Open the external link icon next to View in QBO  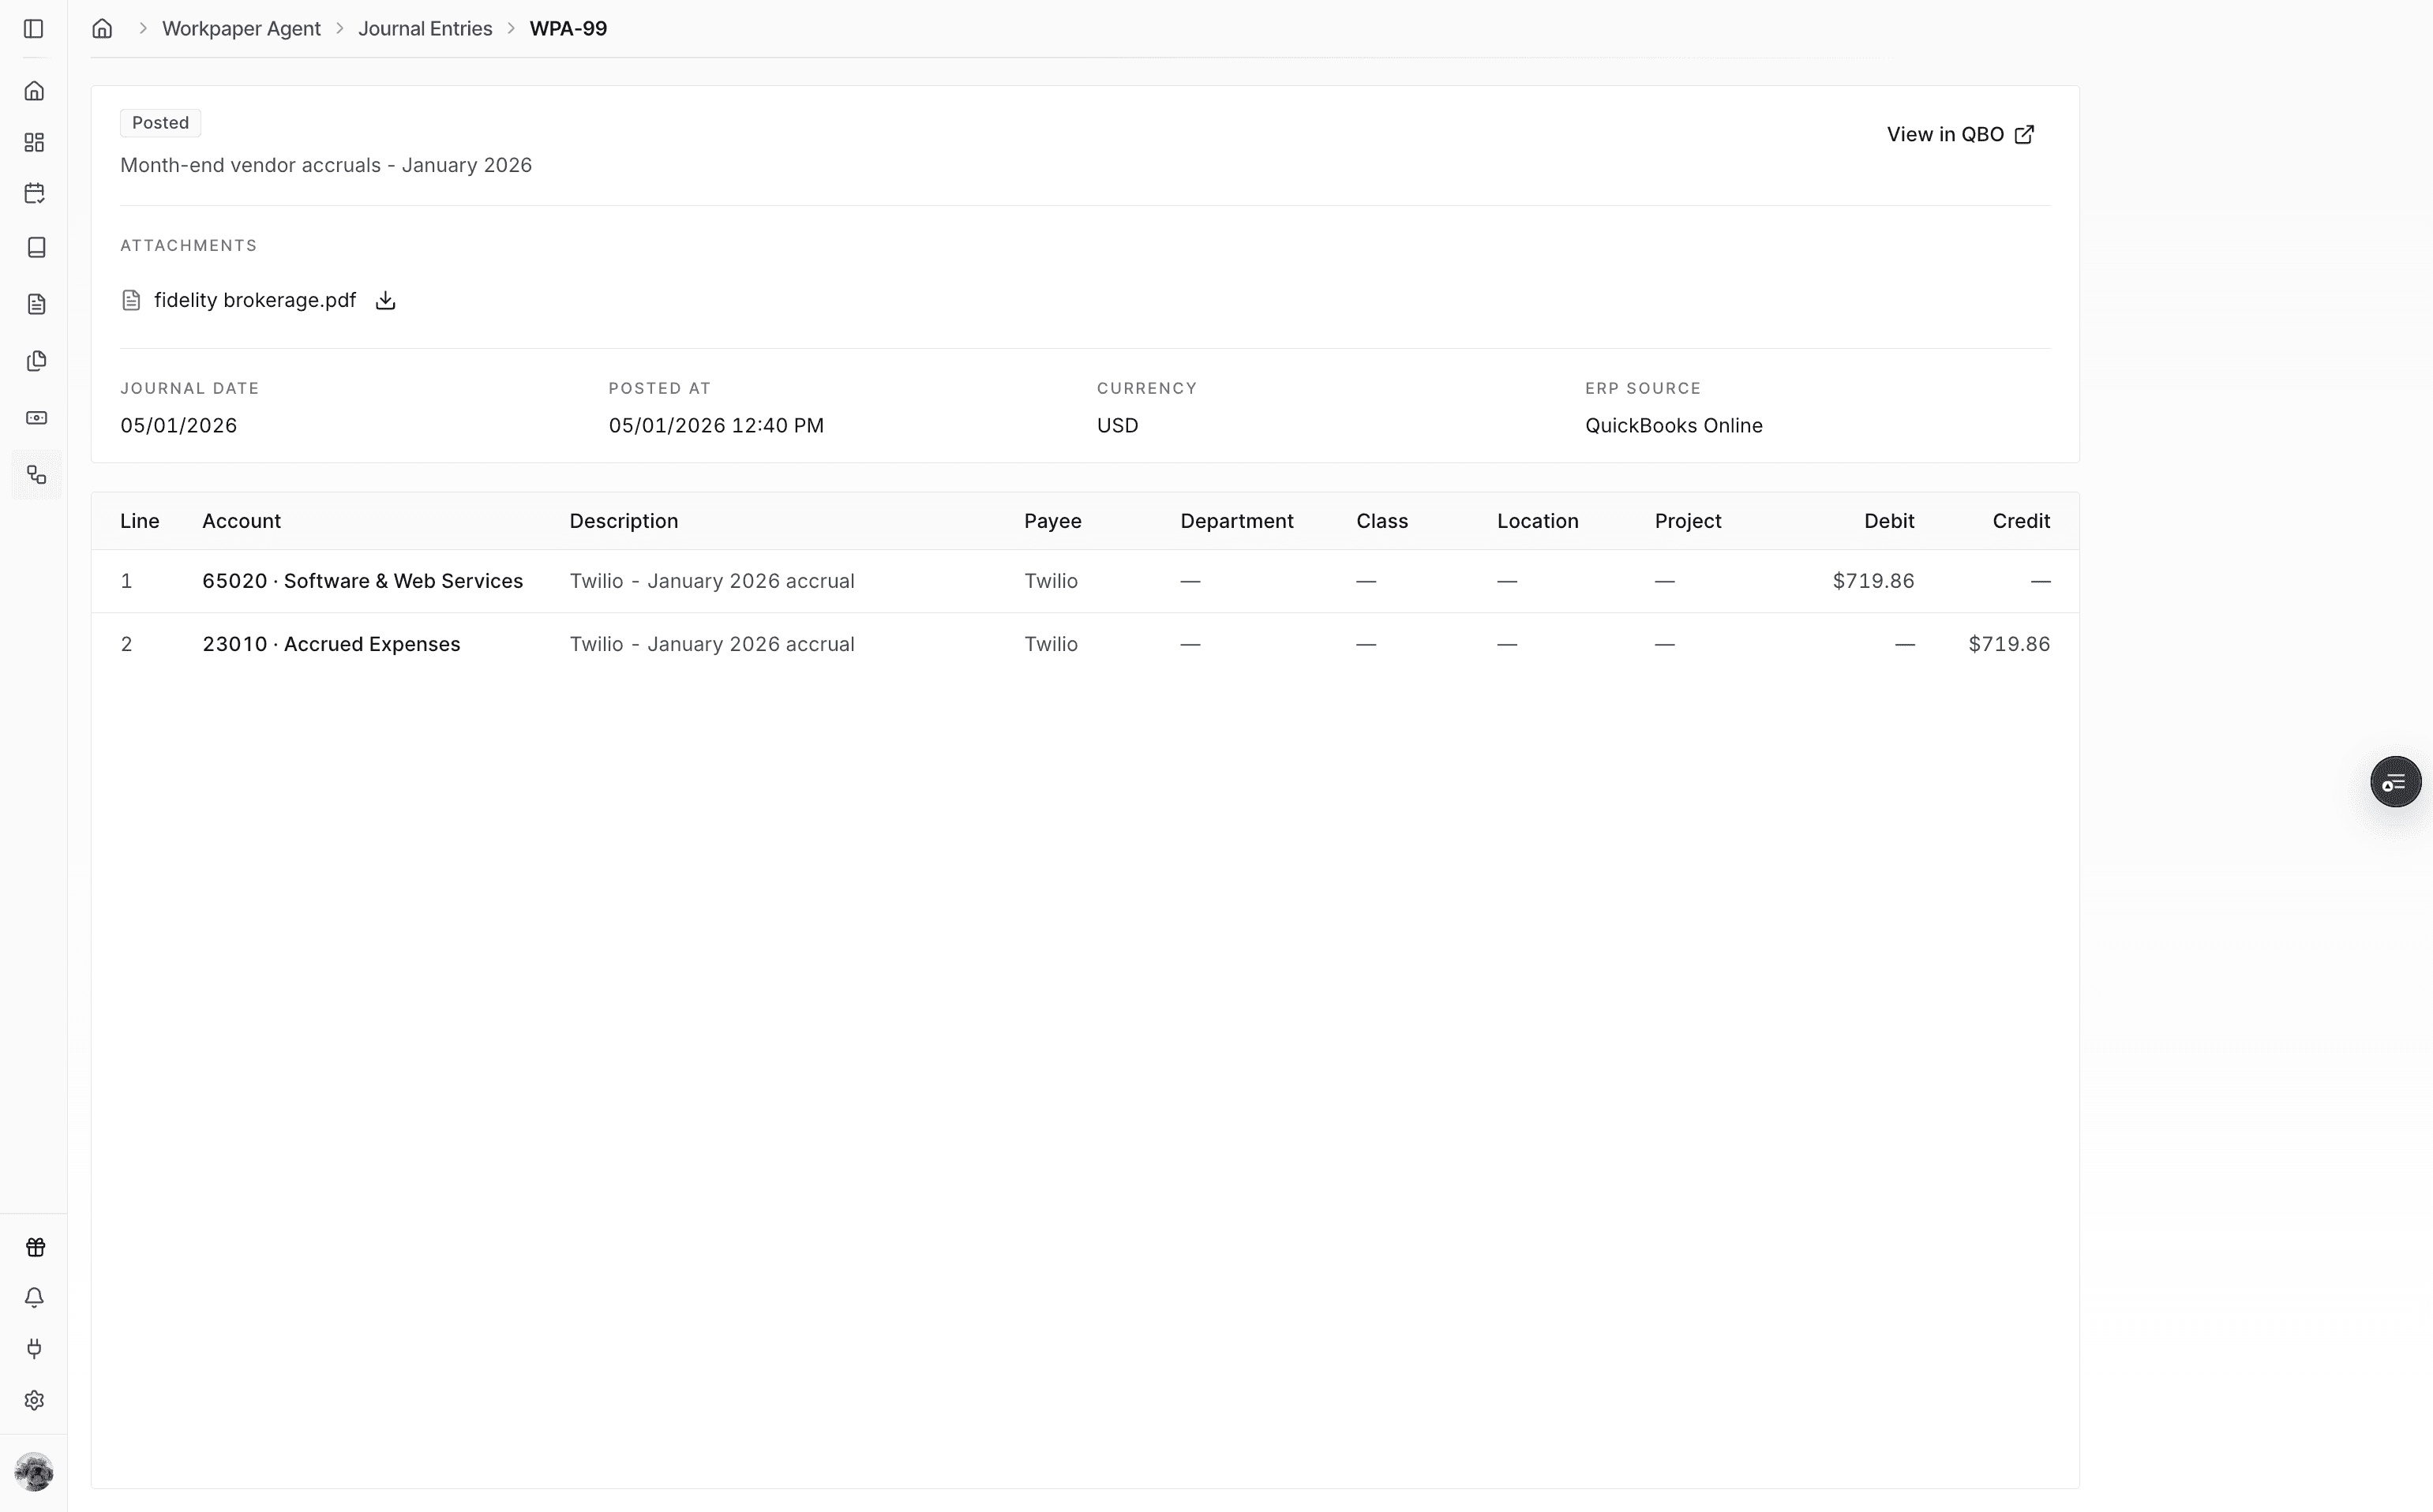(x=2024, y=135)
